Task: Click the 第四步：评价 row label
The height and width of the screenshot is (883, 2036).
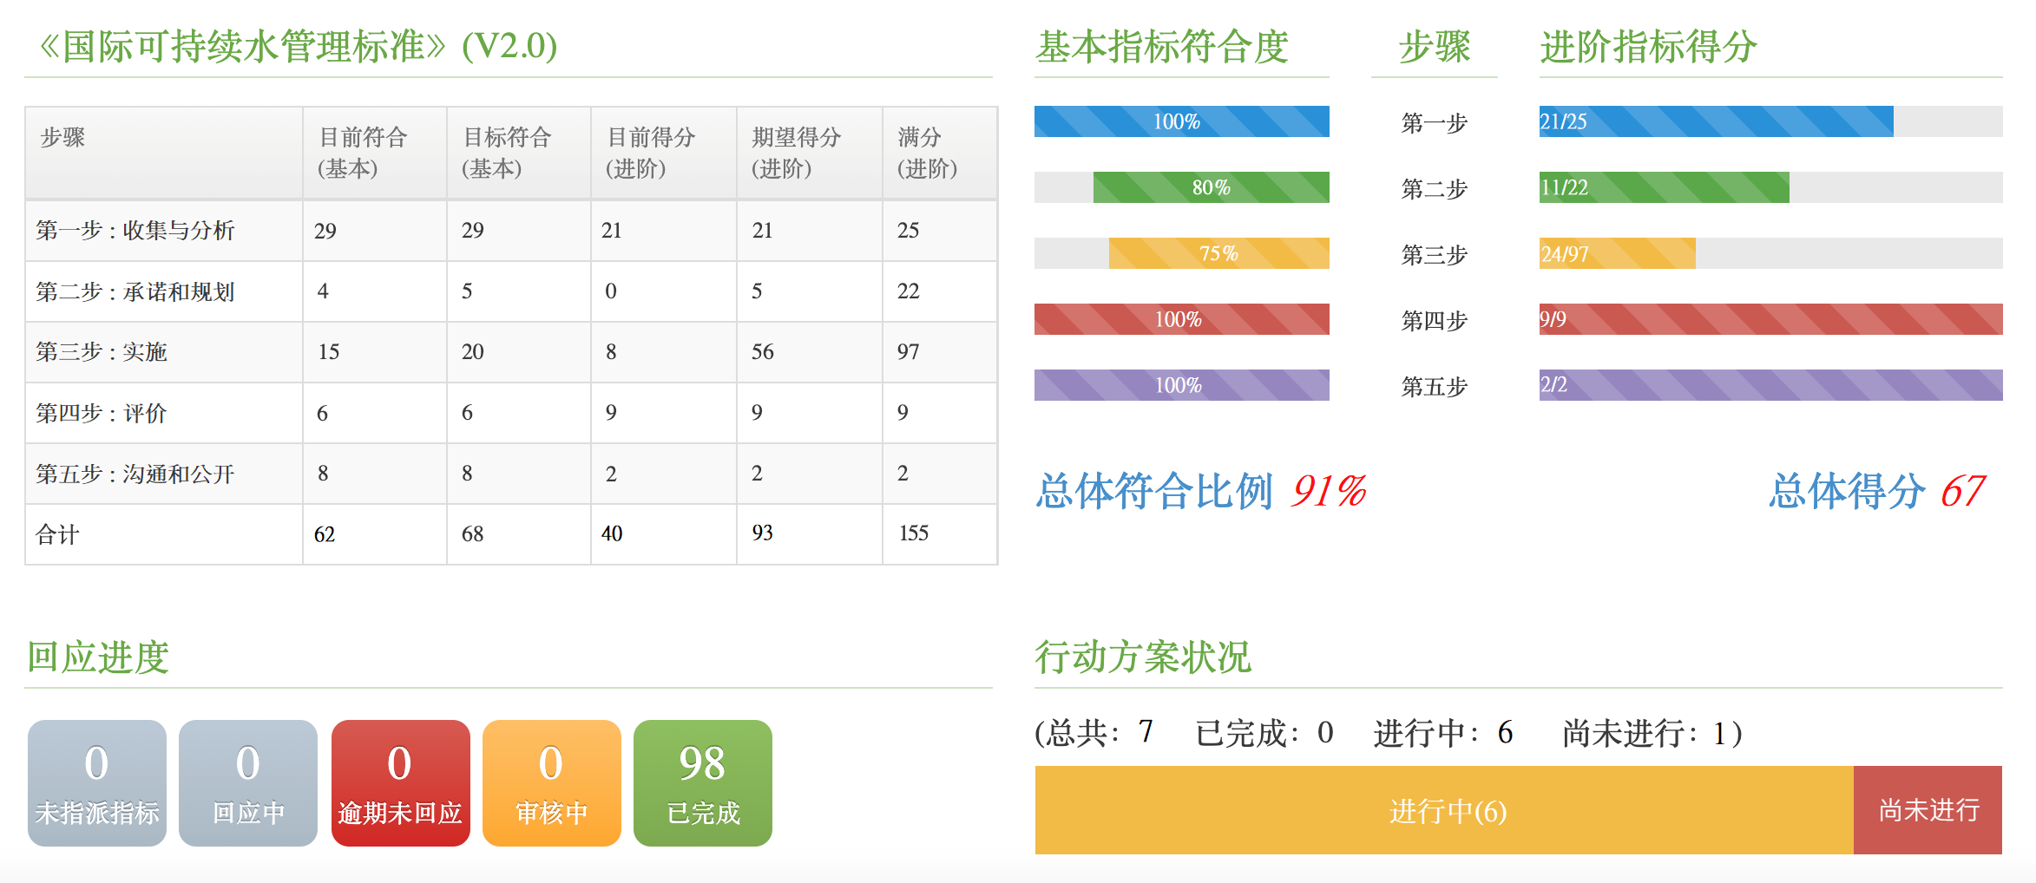Action: 102,413
